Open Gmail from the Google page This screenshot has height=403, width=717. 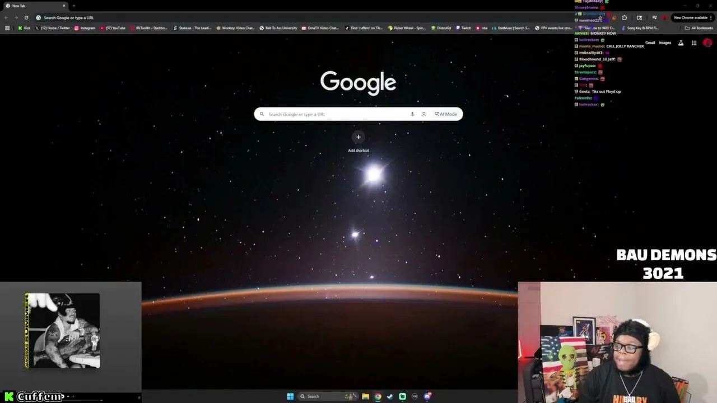[650, 43]
